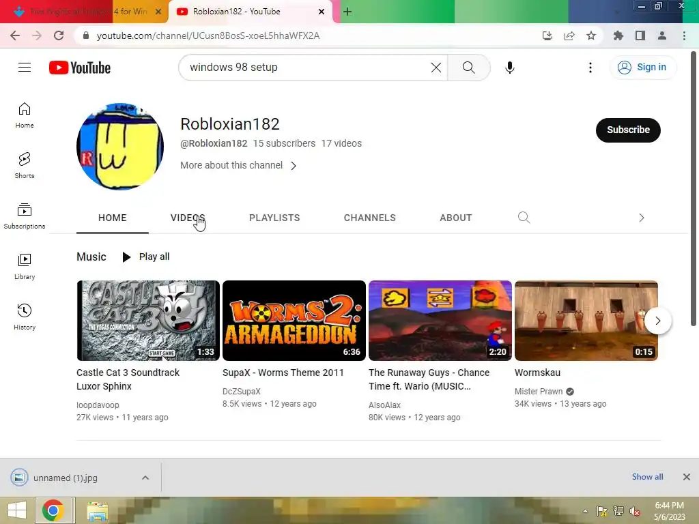The image size is (699, 524).
Task: Switch to the ABOUT tab
Action: pos(455,218)
